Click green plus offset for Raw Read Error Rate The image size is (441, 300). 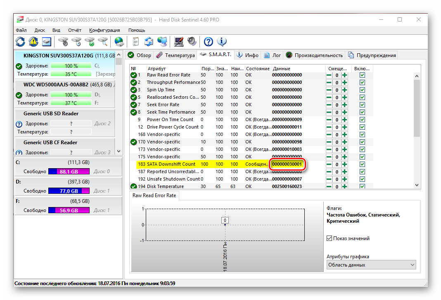point(344,75)
